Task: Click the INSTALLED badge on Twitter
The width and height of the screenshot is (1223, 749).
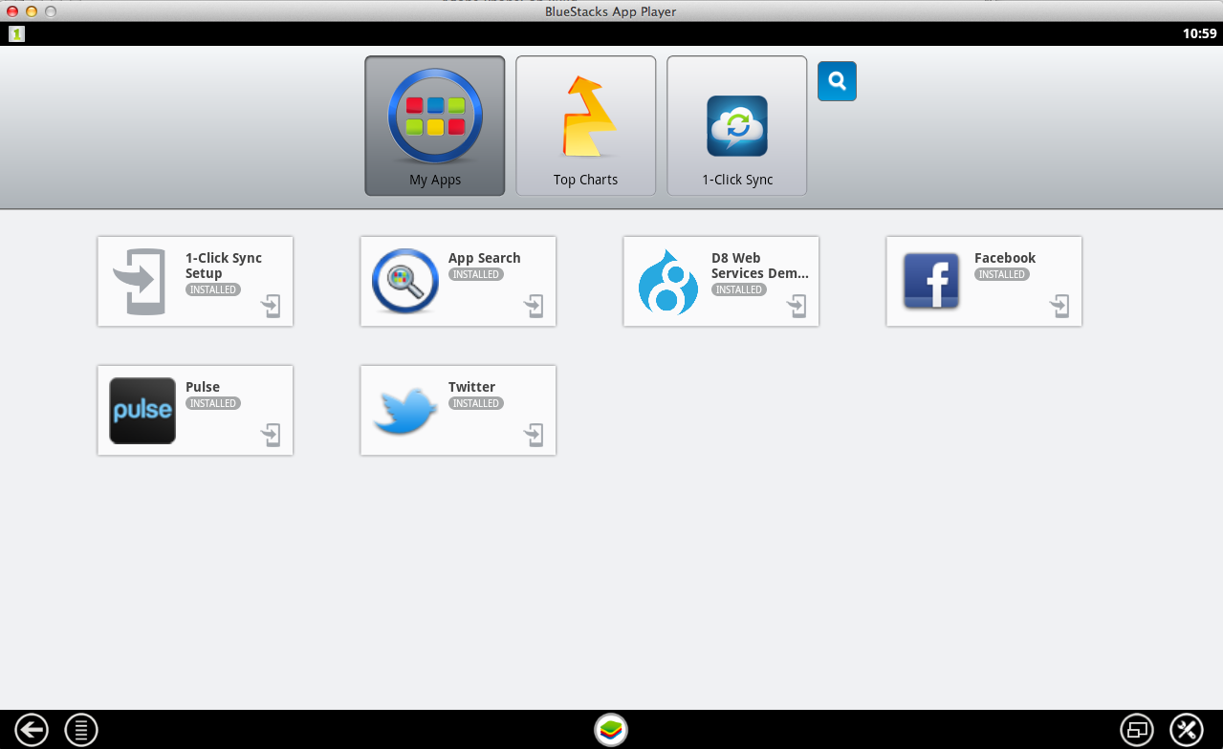Action: [475, 403]
